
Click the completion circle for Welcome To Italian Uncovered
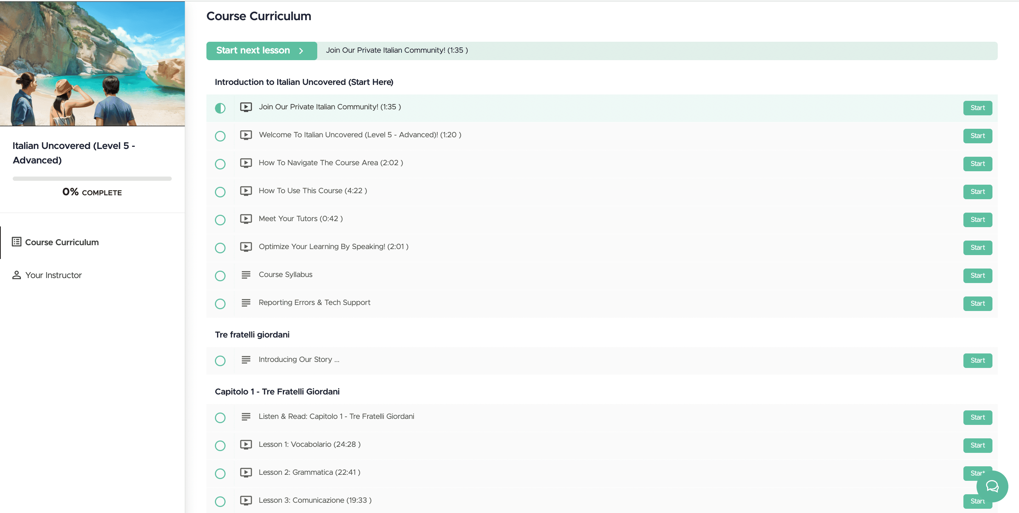point(220,136)
